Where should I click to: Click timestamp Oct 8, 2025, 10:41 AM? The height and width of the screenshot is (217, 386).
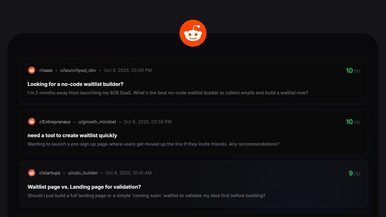(128, 173)
